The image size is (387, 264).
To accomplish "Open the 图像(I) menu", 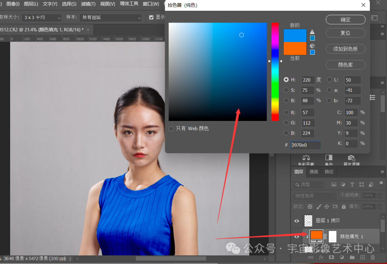I will [x=13, y=4].
